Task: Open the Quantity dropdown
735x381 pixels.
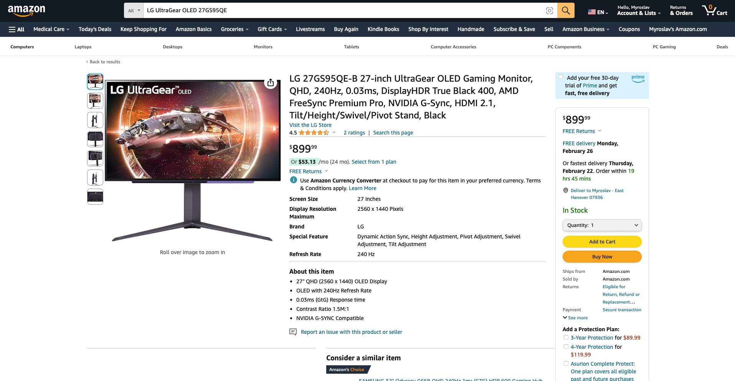Action: [602, 225]
